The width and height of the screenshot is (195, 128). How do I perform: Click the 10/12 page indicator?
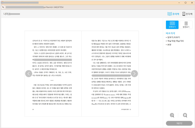(179, 123)
